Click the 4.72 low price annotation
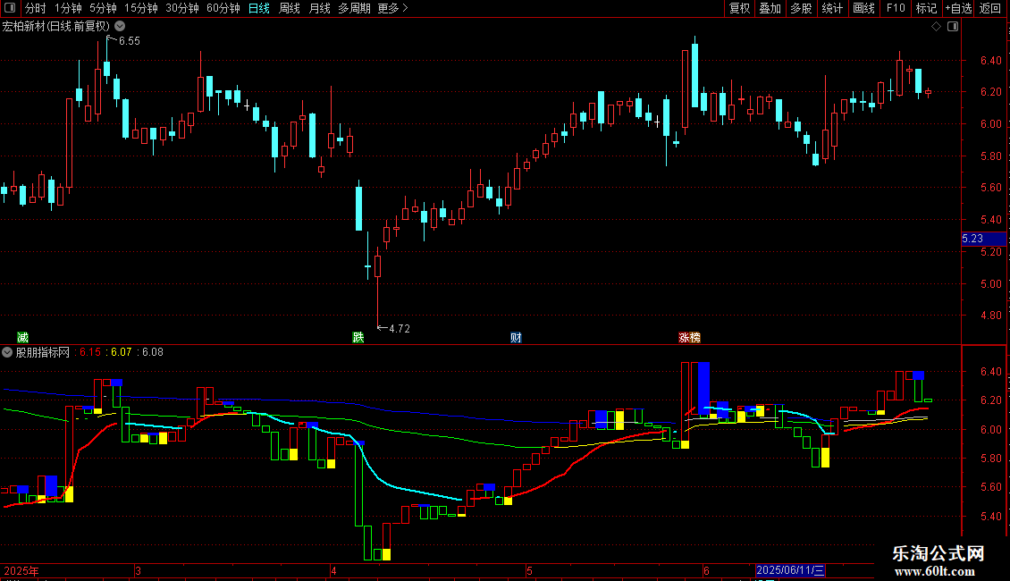The width and height of the screenshot is (1010, 581). coord(400,329)
